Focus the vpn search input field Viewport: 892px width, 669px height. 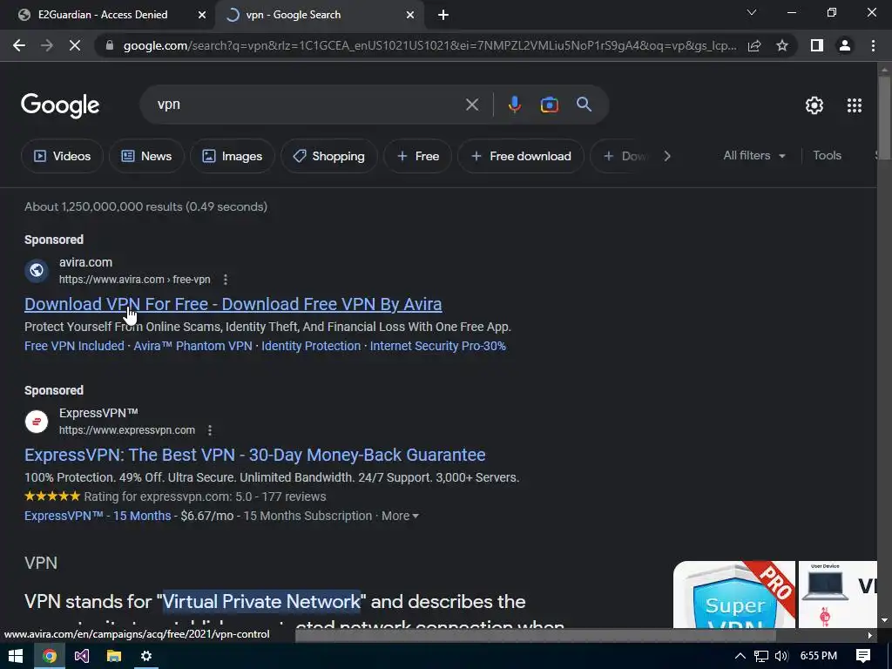coord(307,105)
